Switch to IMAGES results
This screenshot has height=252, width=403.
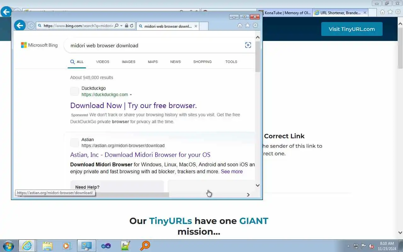128,62
